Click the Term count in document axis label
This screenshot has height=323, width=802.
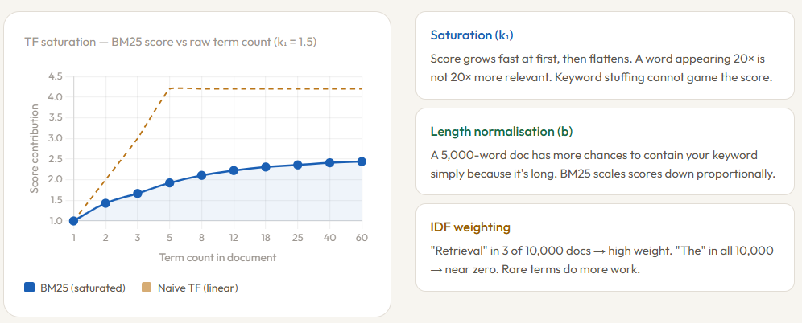(217, 257)
